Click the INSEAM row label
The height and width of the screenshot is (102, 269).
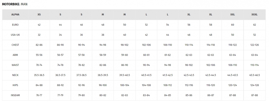click(15, 95)
